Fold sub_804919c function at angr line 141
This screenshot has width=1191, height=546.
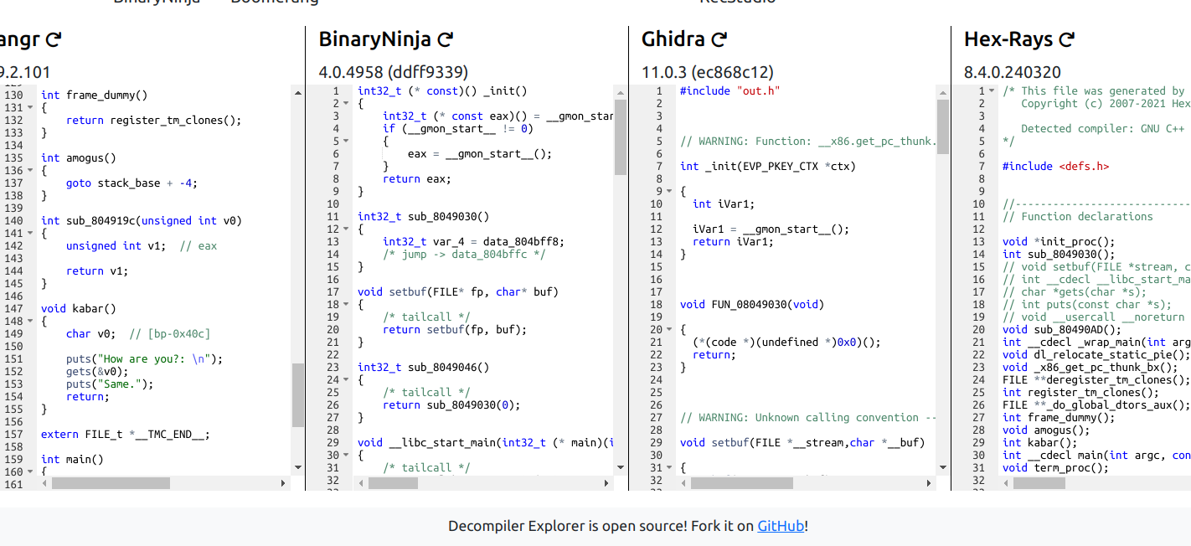coord(30,234)
